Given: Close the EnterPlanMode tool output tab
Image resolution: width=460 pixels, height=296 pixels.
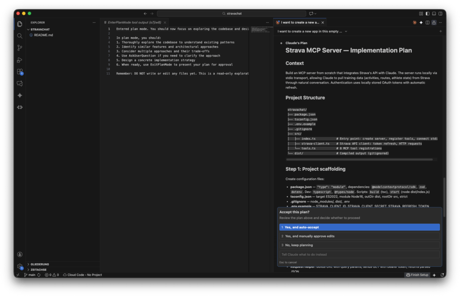Looking at the screenshot, I should [165, 22].
